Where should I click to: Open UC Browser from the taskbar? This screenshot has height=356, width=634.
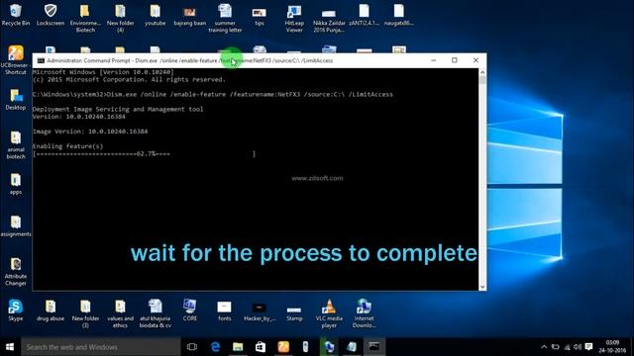pos(283,347)
